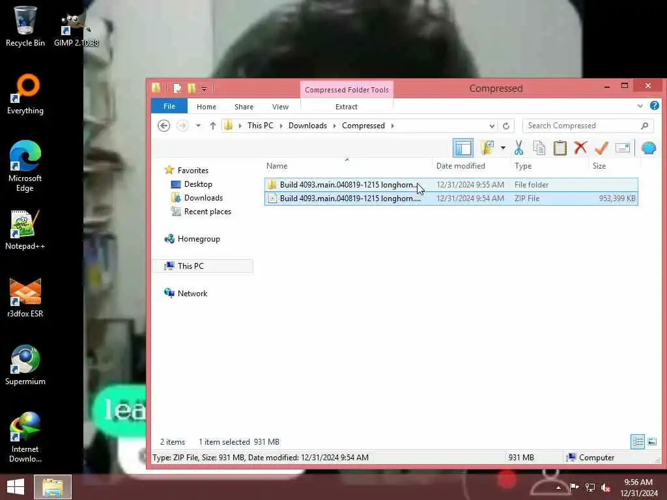Switch to large icons view button
The height and width of the screenshot is (500, 667).
point(652,442)
